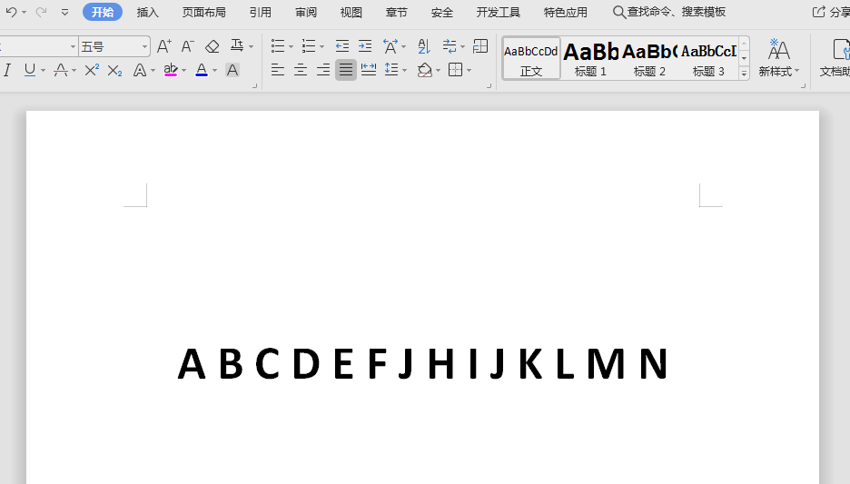The image size is (850, 484).
Task: Click the Redo arrow icon
Action: pos(41,12)
